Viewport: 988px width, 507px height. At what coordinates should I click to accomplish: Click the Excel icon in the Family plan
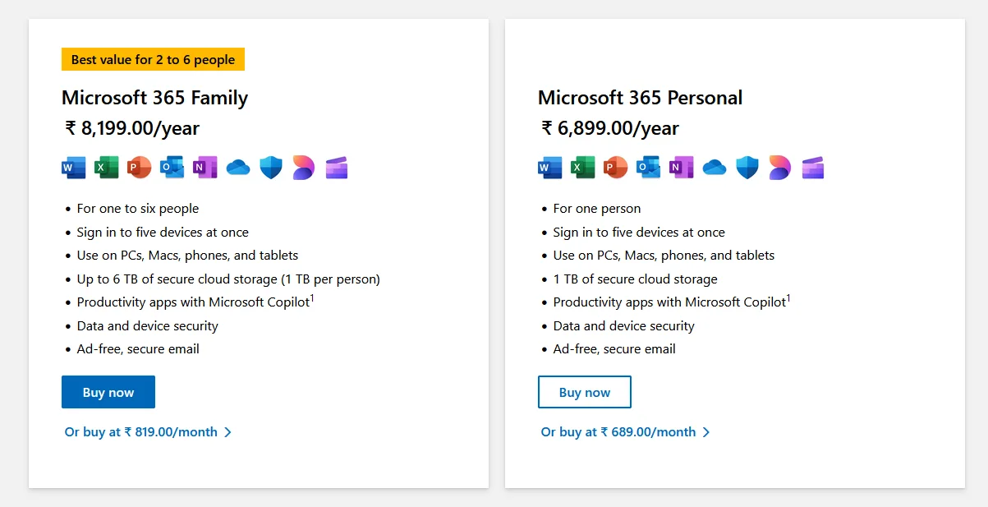(106, 168)
